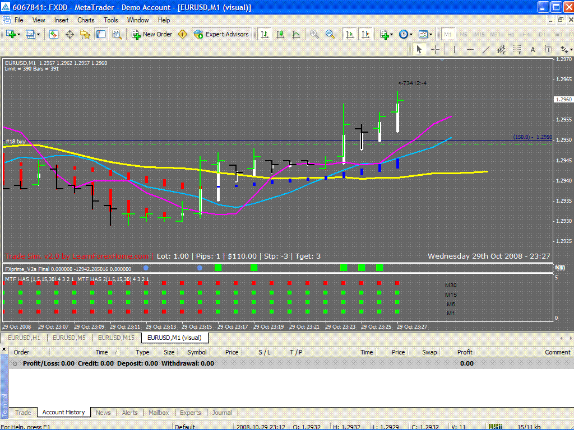Select the H1 timeframe button
This screenshot has height=430, width=574.
click(x=511, y=34)
